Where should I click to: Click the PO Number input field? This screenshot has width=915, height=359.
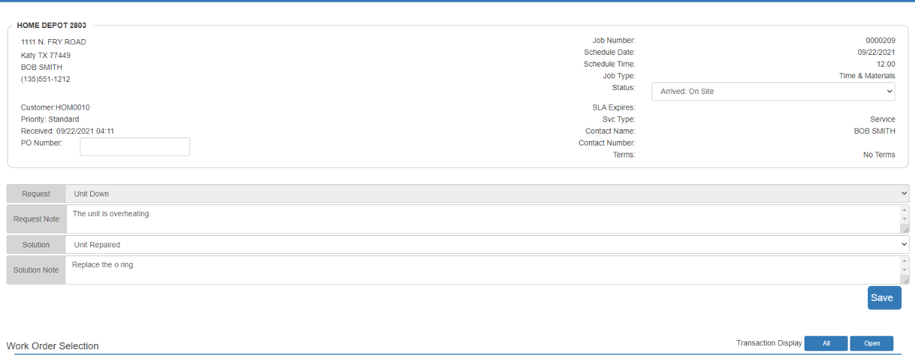(x=135, y=147)
